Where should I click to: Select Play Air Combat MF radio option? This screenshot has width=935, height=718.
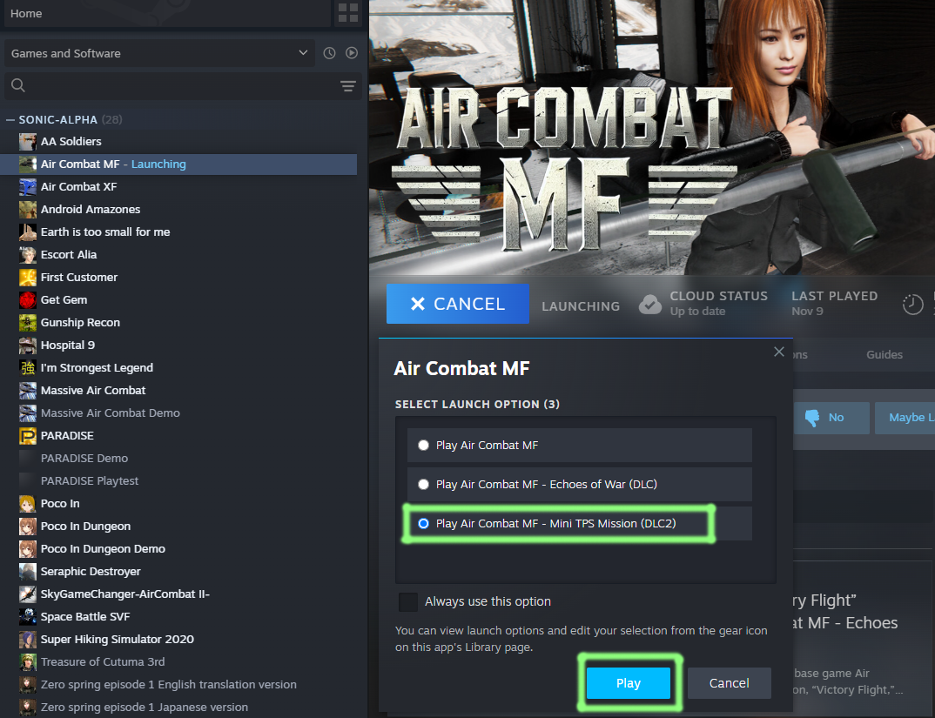(x=424, y=445)
